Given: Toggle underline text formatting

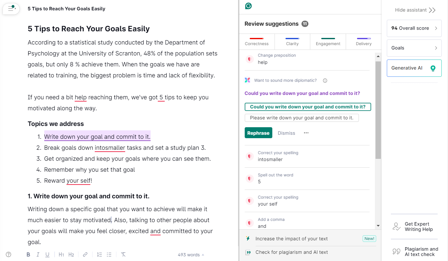Looking at the screenshot, I should click(47, 255).
